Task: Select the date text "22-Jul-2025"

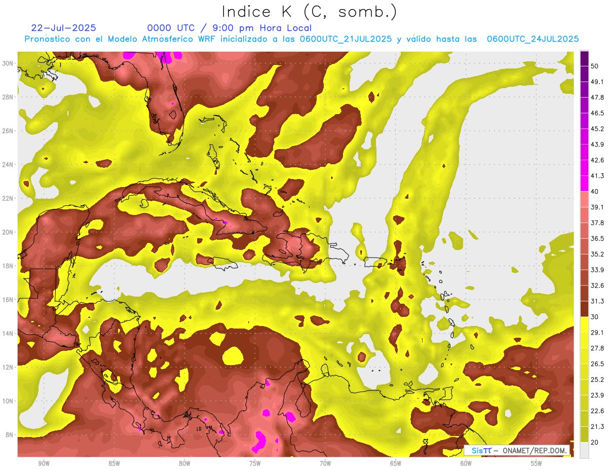Action: pos(64,28)
